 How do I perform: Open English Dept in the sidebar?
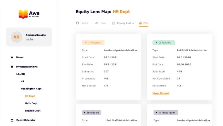pyautogui.click(x=33, y=111)
